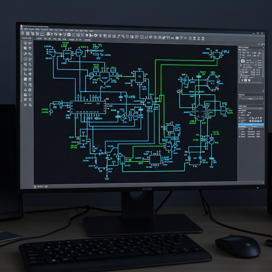272x272 pixels.
Task: Select the component with green wires at the schematic's top right
Action: click(216, 55)
